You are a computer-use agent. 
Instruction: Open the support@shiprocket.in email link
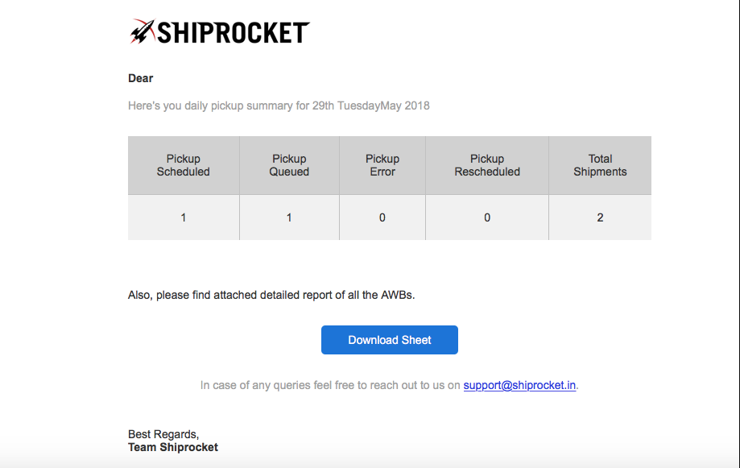tap(519, 385)
